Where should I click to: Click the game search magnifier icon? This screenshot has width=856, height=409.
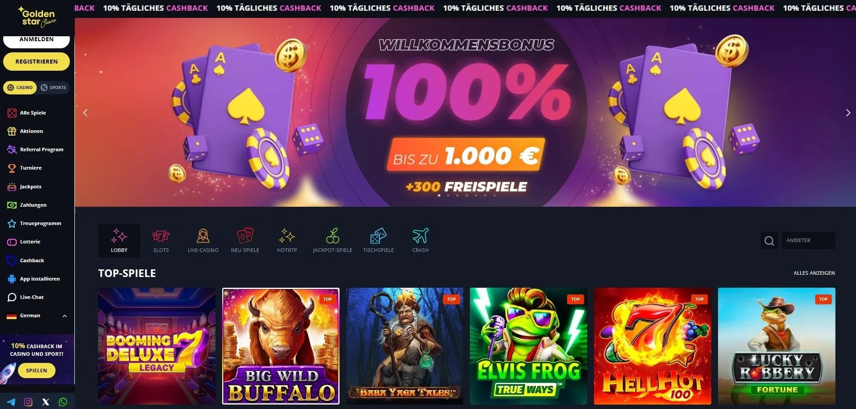click(769, 241)
